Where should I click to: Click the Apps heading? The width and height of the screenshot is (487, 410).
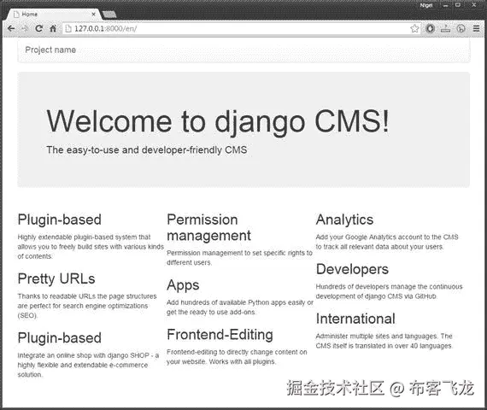pos(183,285)
